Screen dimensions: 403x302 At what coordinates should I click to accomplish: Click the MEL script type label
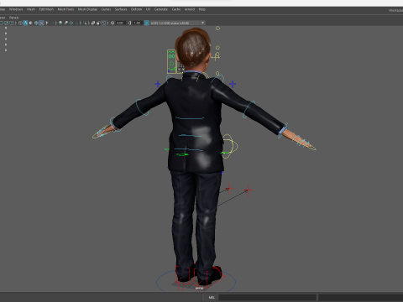[x=212, y=297]
